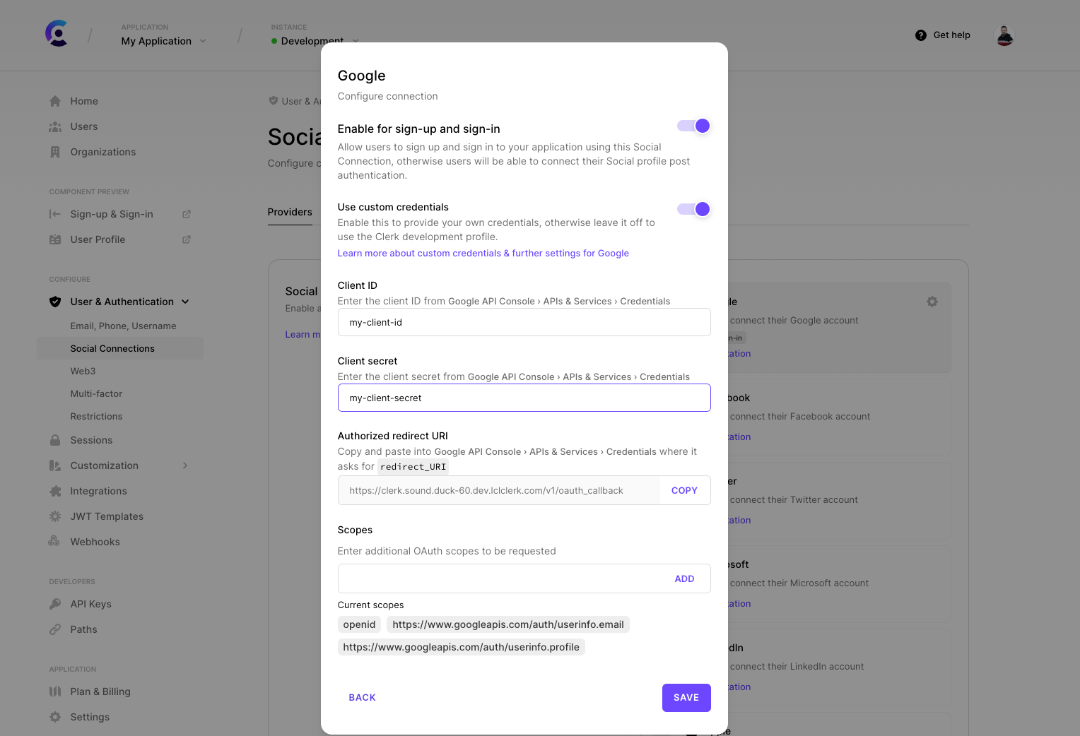The image size is (1080, 736).
Task: Click ADD to add scope
Action: tap(684, 578)
